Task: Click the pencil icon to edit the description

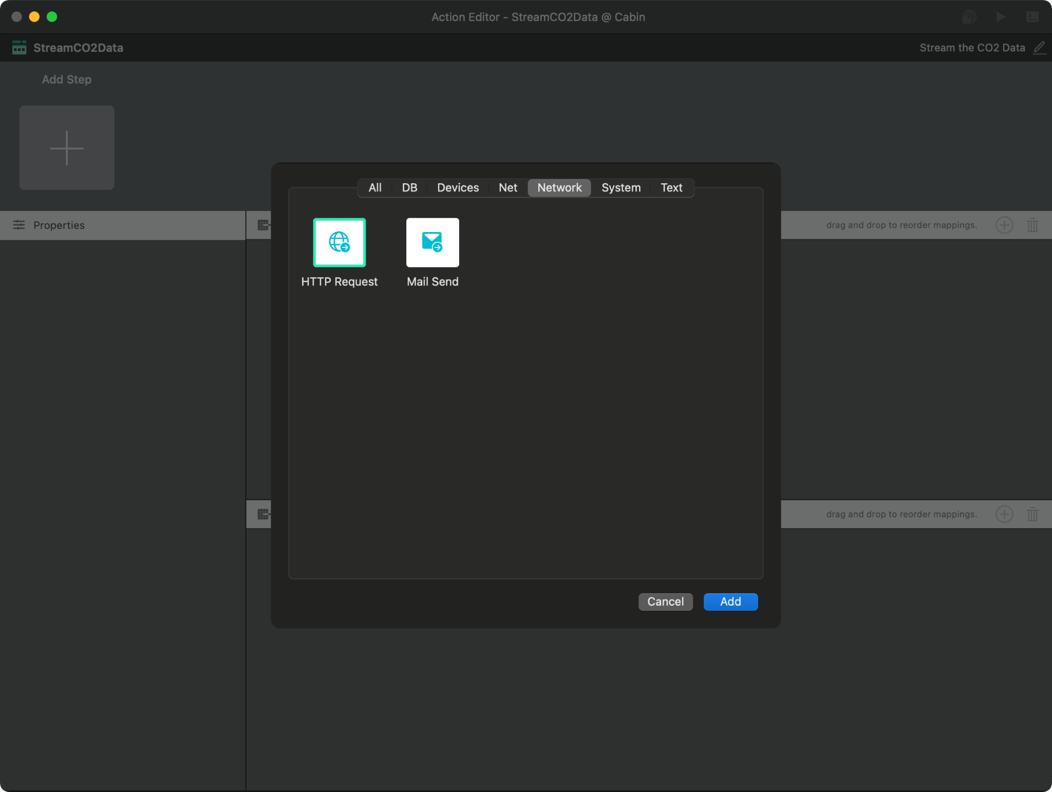Action: pyautogui.click(x=1040, y=47)
